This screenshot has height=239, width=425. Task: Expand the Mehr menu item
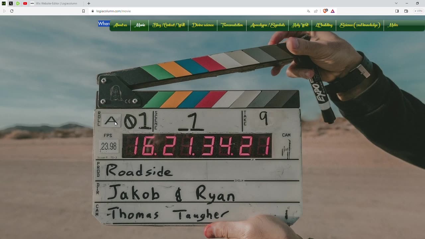[393, 25]
